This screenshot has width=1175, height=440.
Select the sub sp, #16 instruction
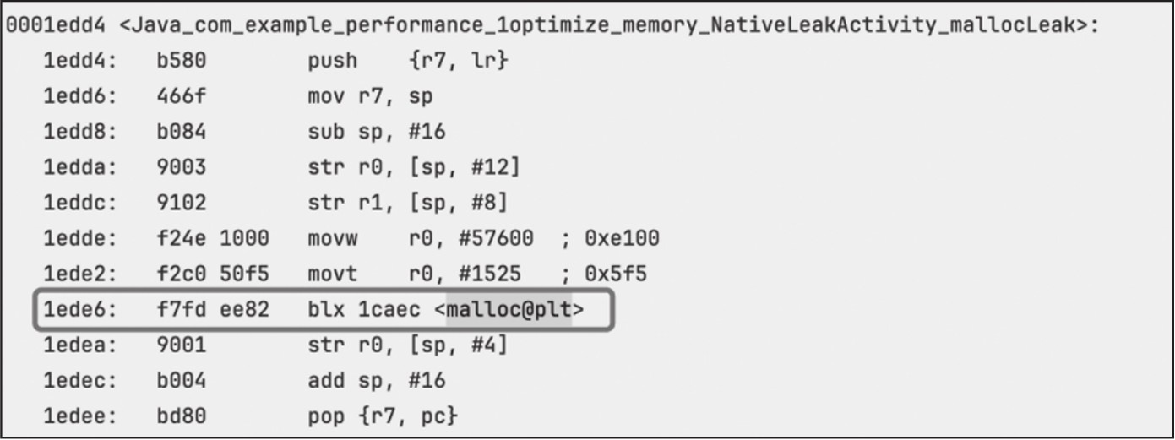pyautogui.click(x=377, y=132)
